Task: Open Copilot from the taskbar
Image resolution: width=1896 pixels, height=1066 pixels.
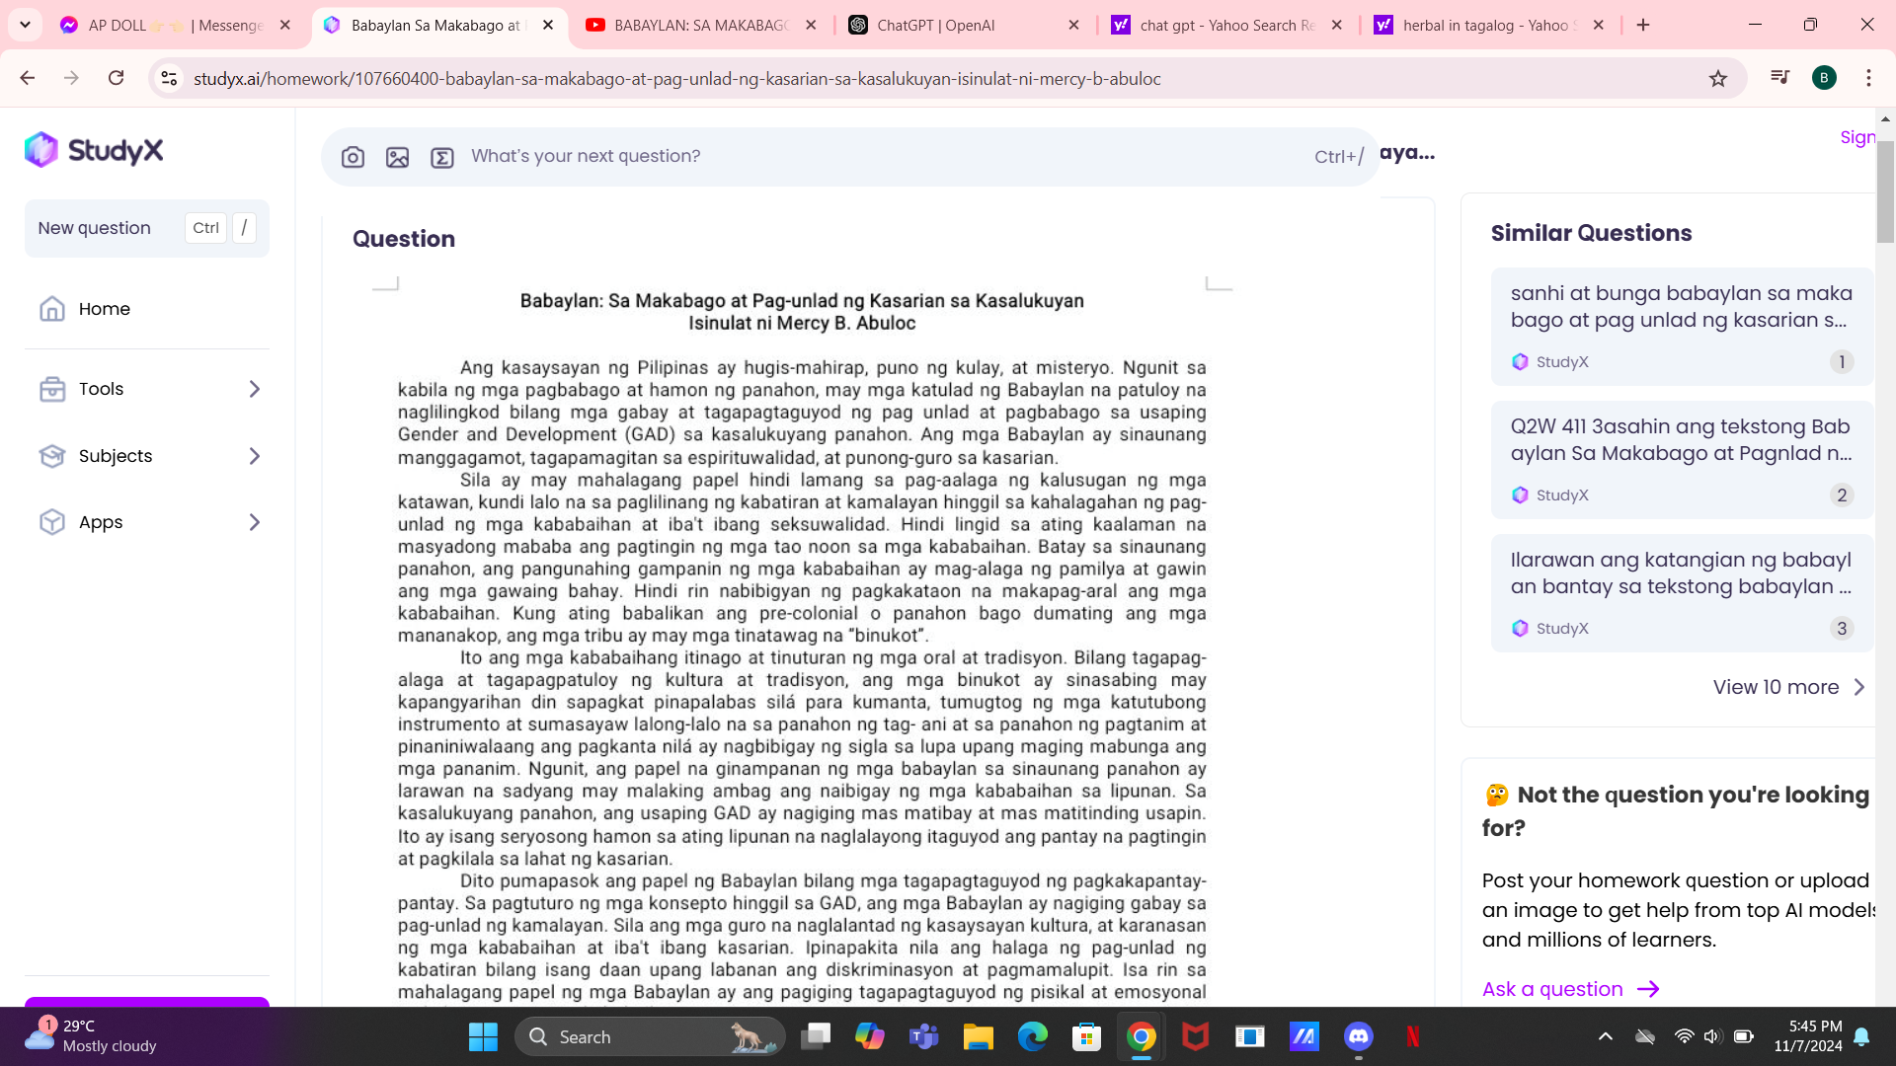Action: 870,1036
